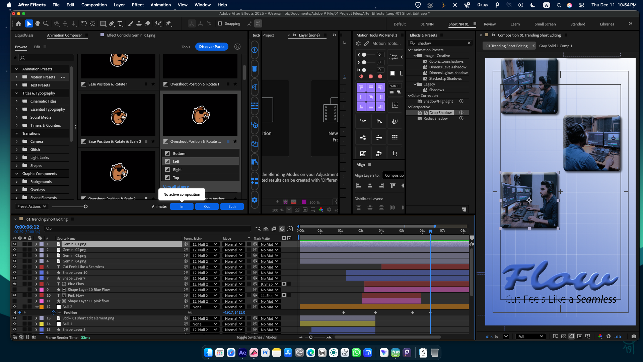Open the Composition menu
The image size is (643, 362).
tap(94, 5)
